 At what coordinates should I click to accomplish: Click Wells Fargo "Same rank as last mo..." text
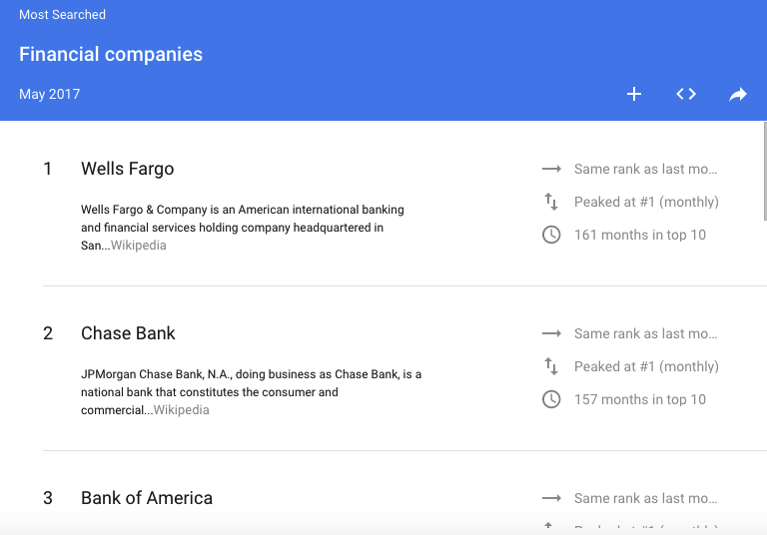[x=646, y=170]
